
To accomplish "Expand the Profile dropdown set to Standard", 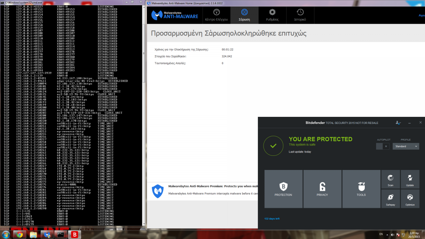I will (x=406, y=146).
